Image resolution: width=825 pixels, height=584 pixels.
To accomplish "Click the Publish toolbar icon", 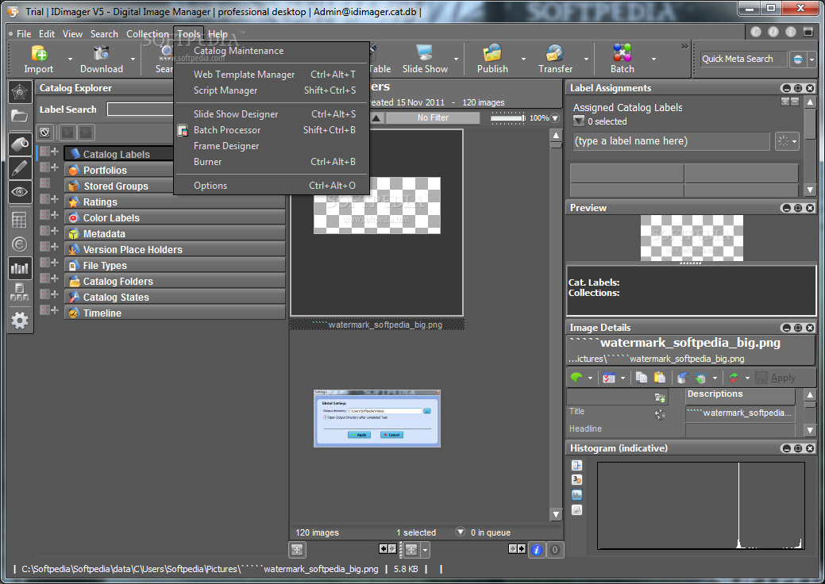I will click(x=492, y=53).
